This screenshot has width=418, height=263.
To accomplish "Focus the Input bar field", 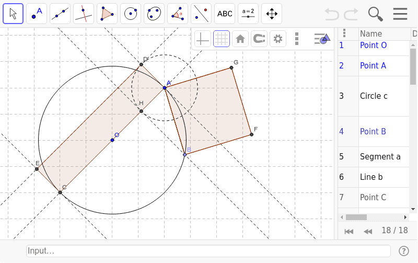I will coord(208,251).
